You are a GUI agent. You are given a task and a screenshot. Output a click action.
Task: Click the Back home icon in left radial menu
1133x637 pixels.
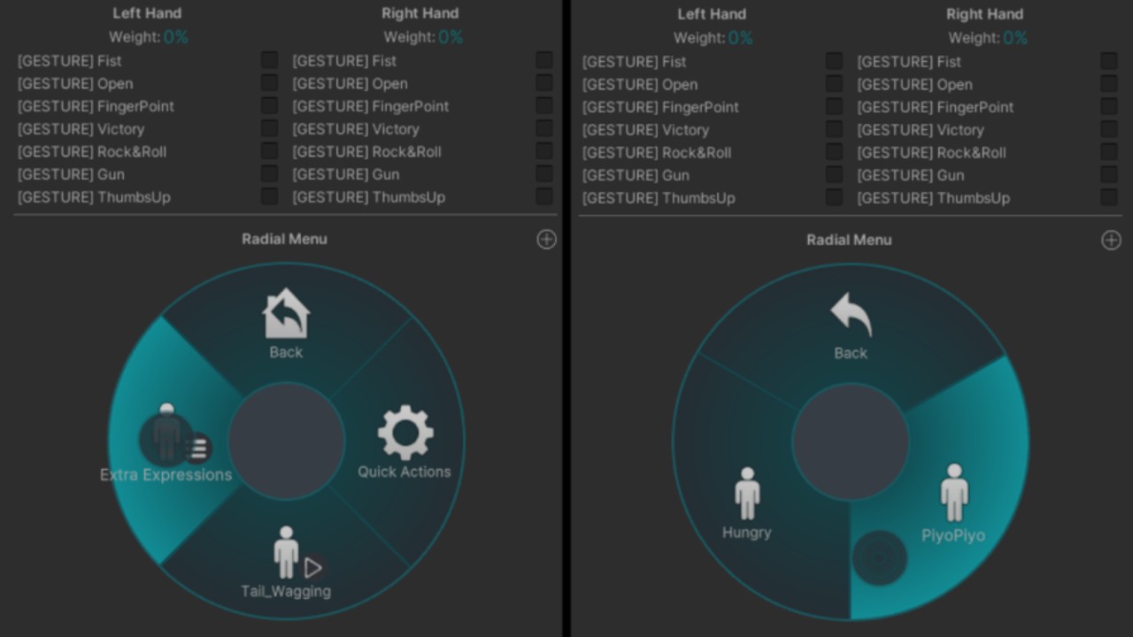(286, 314)
